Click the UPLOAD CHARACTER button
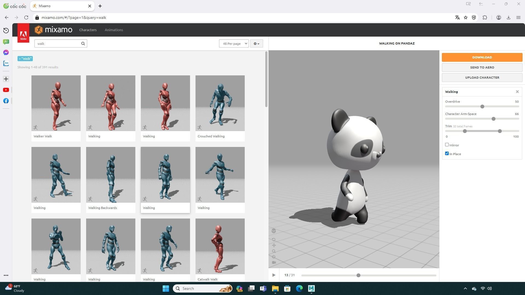The height and width of the screenshot is (295, 525). pos(482,78)
